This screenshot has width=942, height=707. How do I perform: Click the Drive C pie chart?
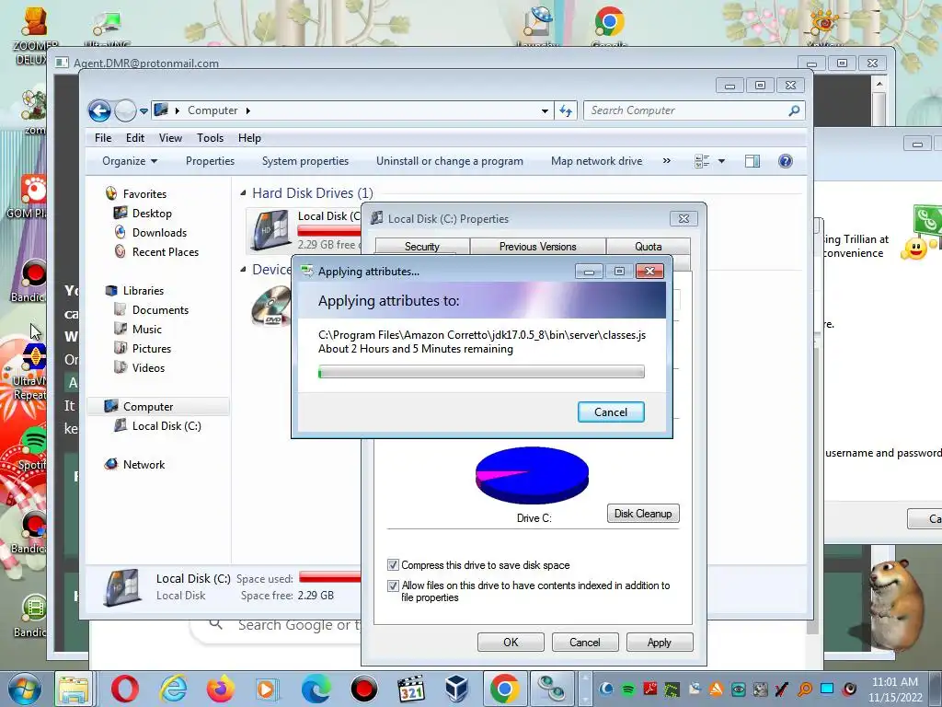(532, 475)
